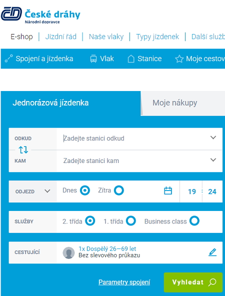
Task: Select the Dnes radio button
Action: 85,190
